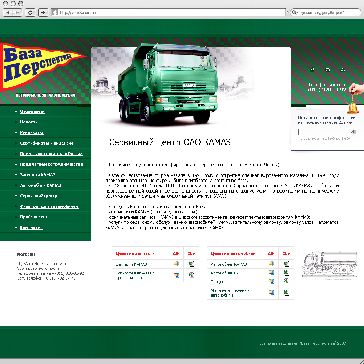Click the browser reload icon
The width and height of the screenshot is (364, 364).
tap(30, 12)
